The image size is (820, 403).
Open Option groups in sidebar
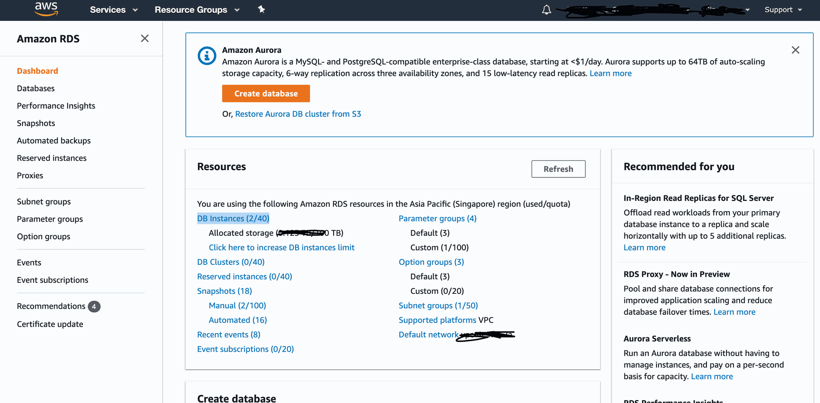pyautogui.click(x=44, y=237)
